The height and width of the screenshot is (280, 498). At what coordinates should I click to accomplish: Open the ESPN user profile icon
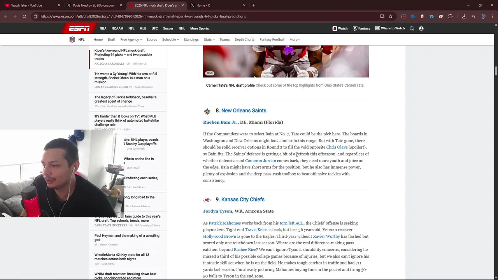pos(421,28)
